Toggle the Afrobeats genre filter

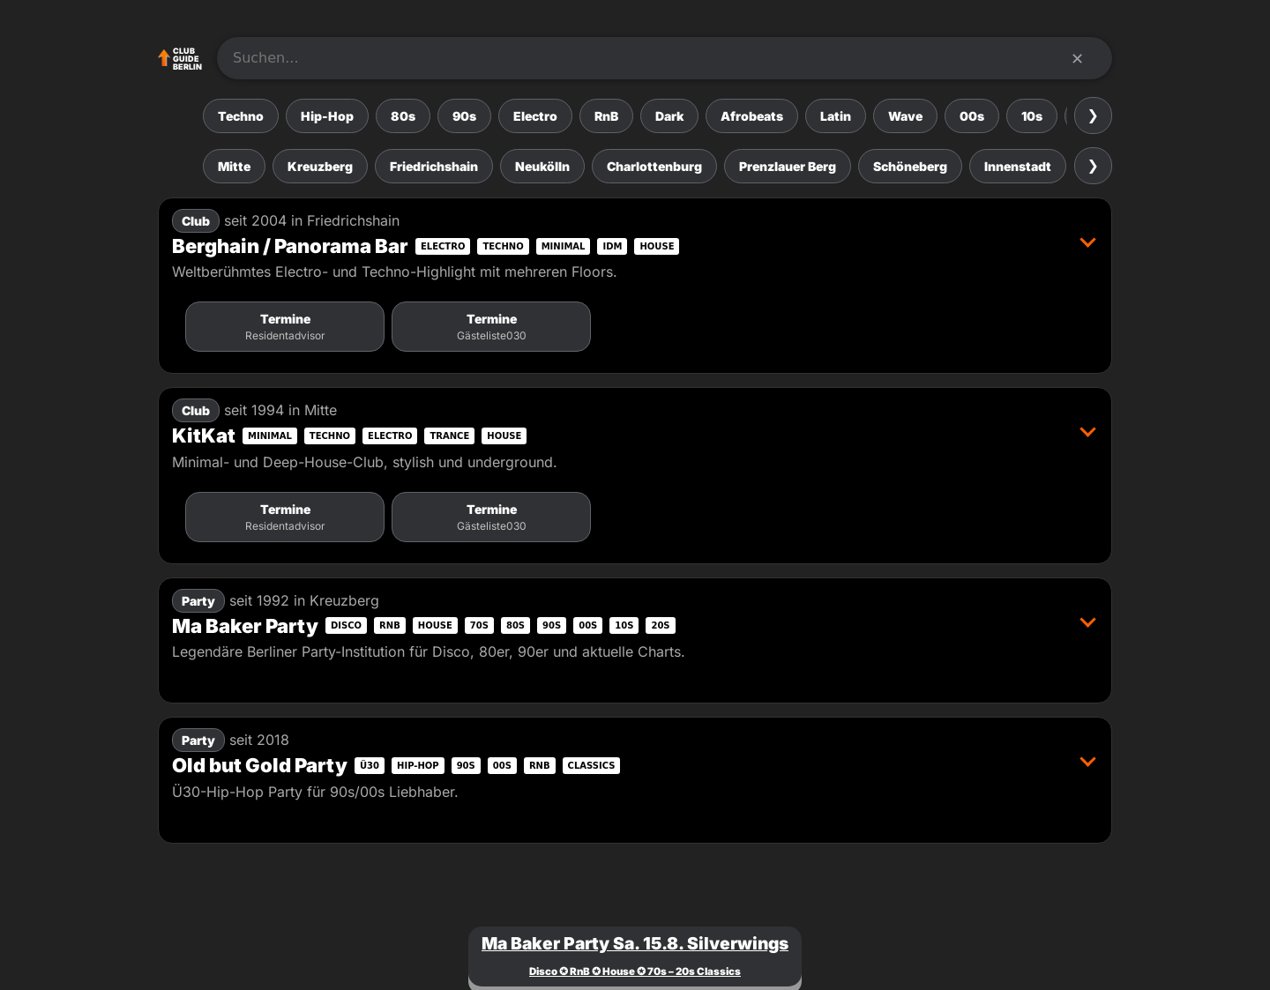[751, 116]
